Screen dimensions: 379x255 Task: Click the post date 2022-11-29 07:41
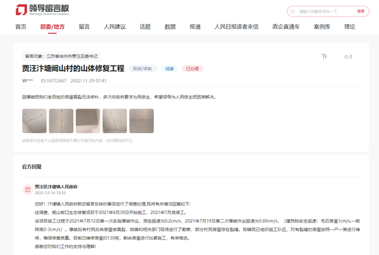click(x=88, y=81)
